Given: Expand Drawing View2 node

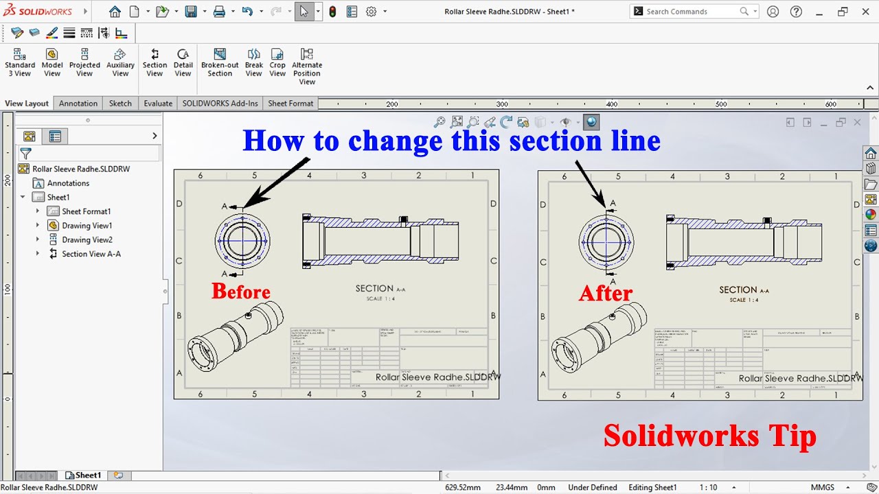Looking at the screenshot, I should (38, 239).
